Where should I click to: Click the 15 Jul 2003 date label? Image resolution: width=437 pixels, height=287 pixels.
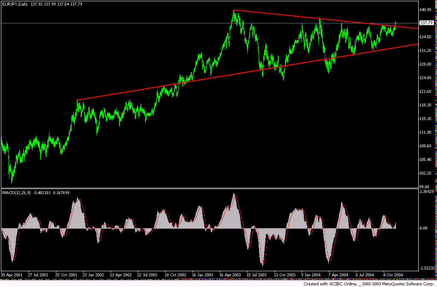(x=258, y=275)
